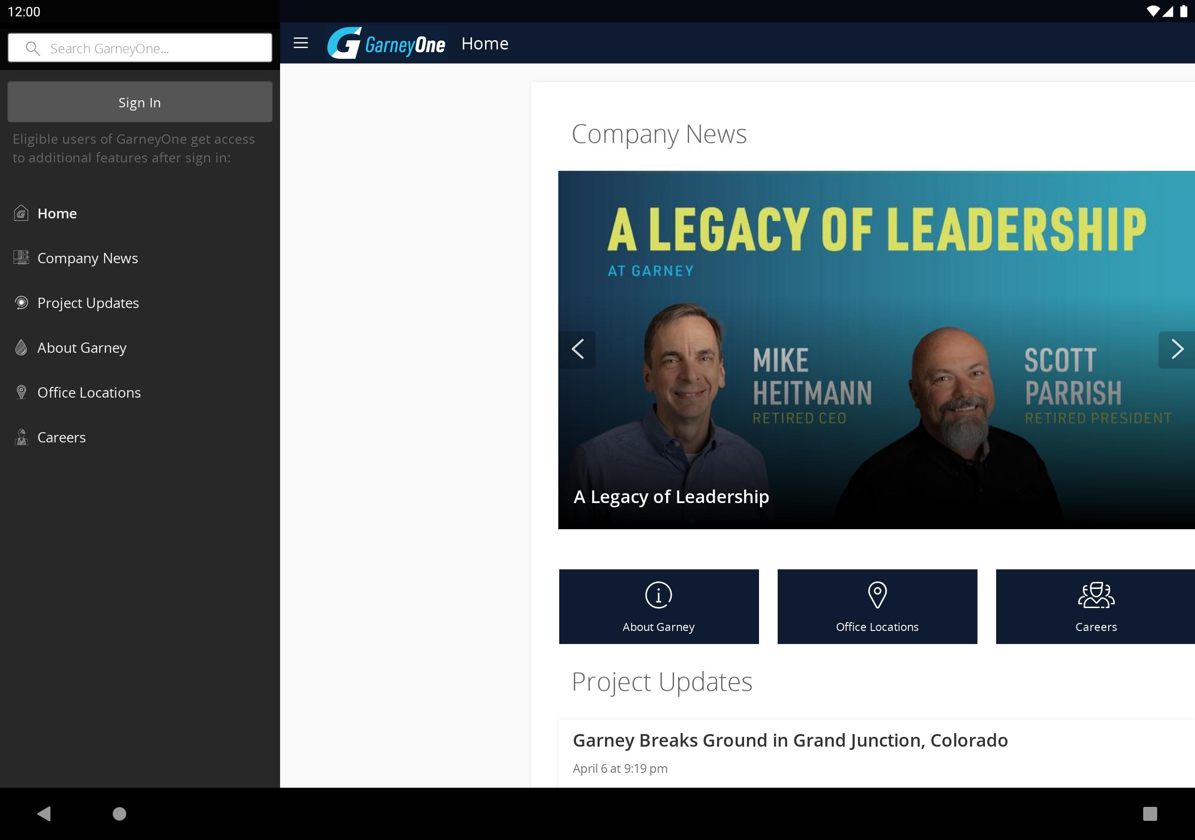
Task: Open the About Garney tile label
Action: pos(658,627)
